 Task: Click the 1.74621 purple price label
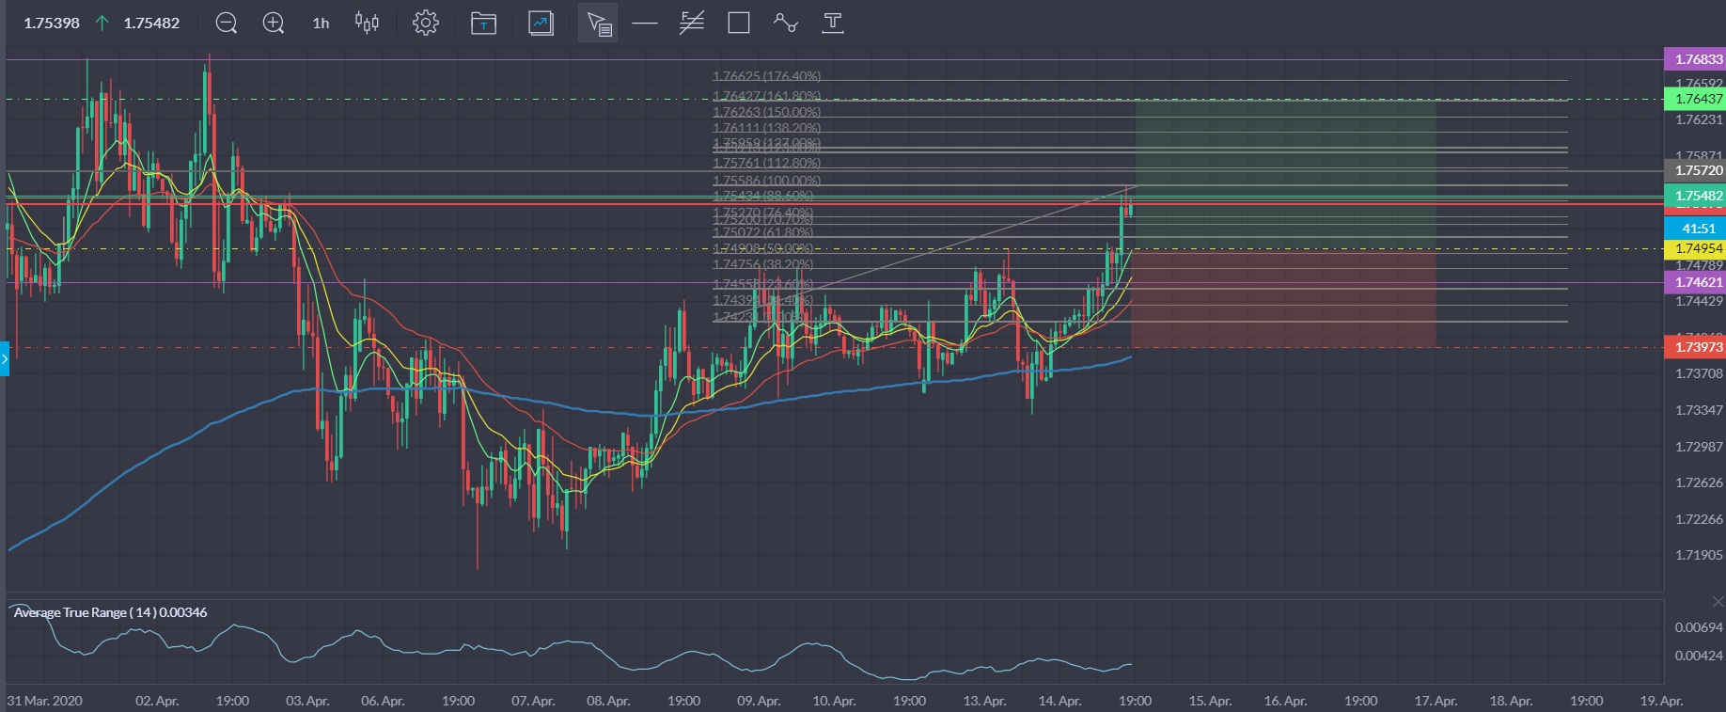1695,282
